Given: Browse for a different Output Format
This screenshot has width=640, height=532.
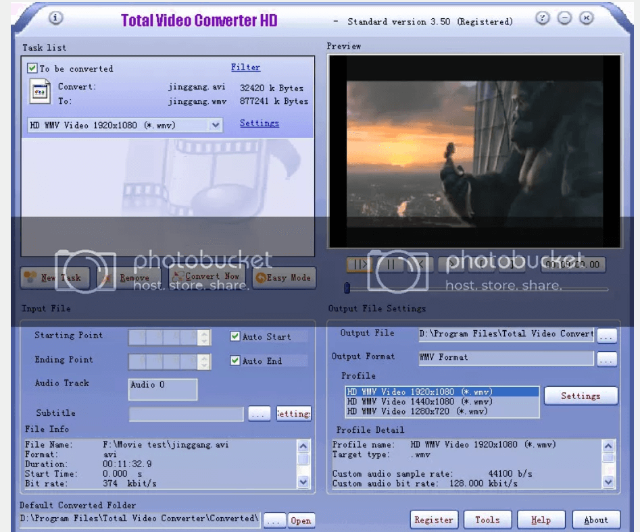Looking at the screenshot, I should [x=606, y=358].
